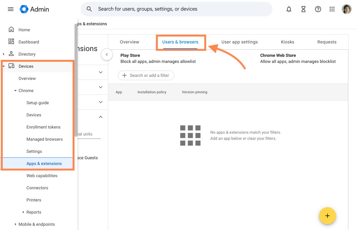Viewport: 357px width, 230px height.
Task: Click the App column header
Action: coord(119,92)
